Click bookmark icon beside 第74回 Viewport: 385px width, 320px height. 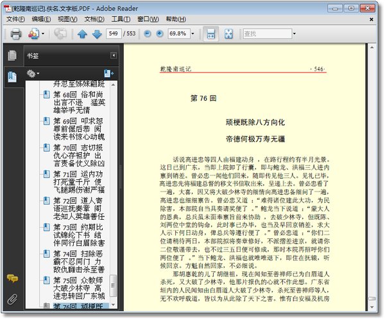pos(46,254)
